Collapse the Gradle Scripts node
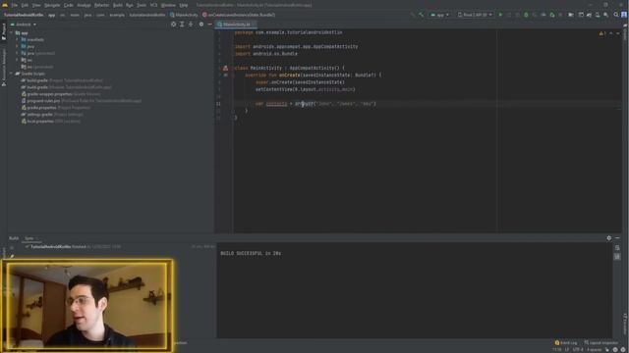The width and height of the screenshot is (629, 353). point(12,74)
